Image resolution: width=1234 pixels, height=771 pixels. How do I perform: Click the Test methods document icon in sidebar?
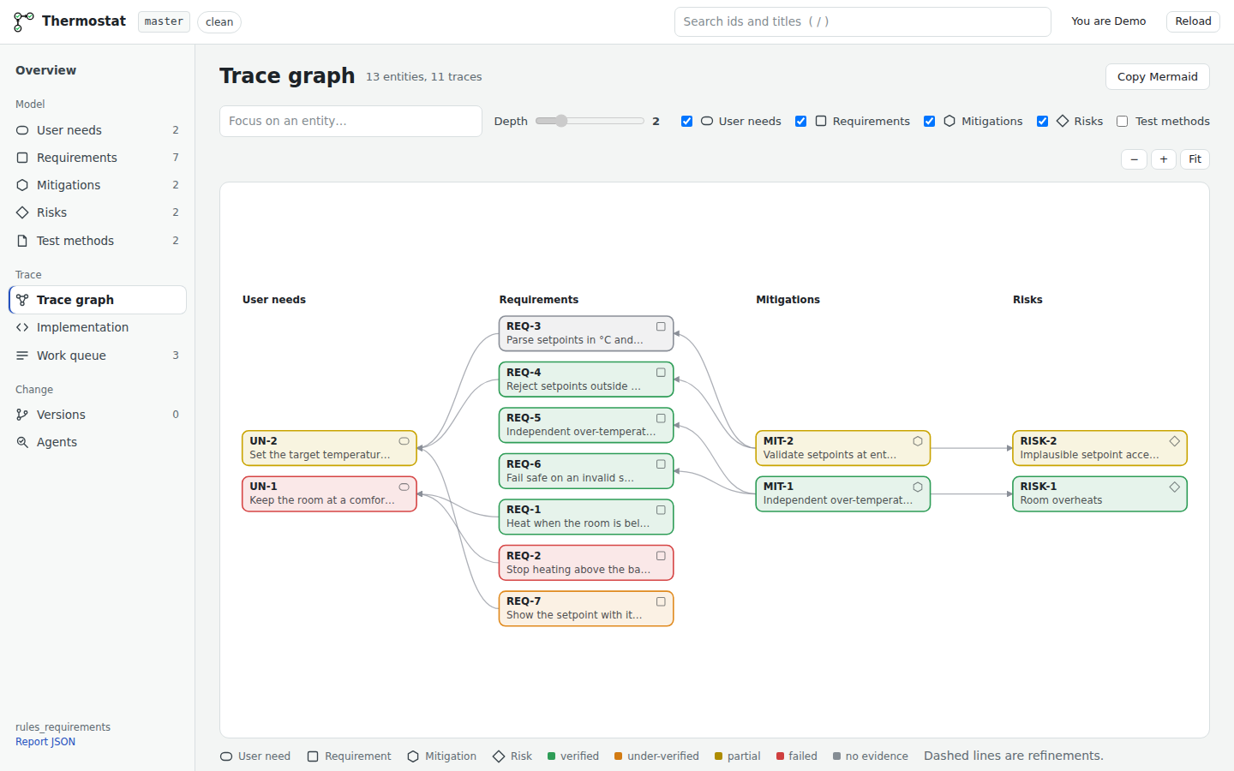tap(22, 241)
